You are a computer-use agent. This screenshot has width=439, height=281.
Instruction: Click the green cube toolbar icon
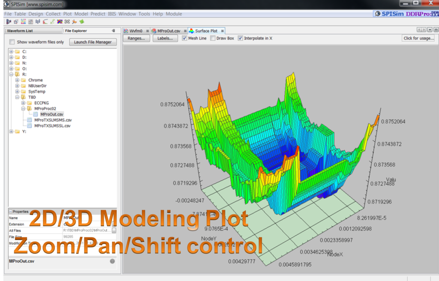coord(81,21)
